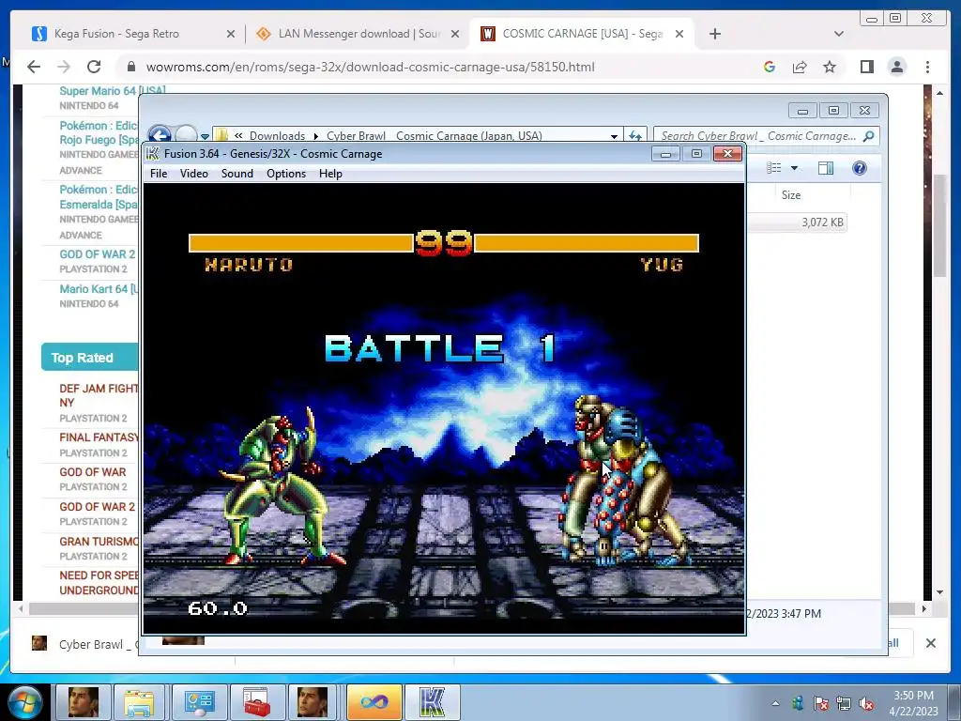Close the Chrome downloads bar
961x721 pixels.
click(930, 642)
